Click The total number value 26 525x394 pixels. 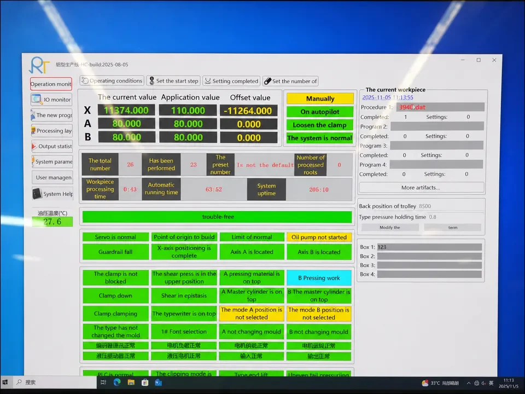coord(130,165)
